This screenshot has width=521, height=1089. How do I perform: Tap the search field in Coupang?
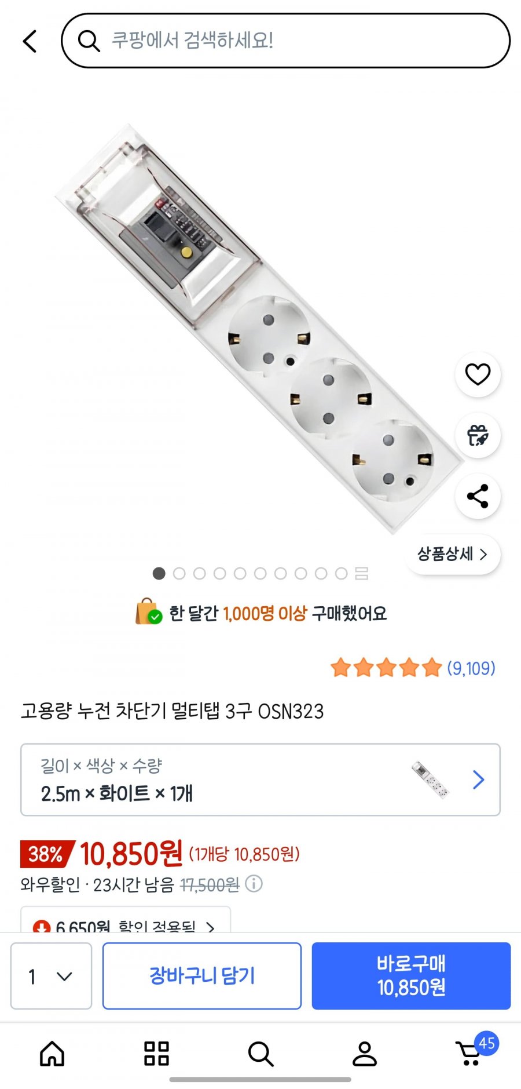(286, 41)
